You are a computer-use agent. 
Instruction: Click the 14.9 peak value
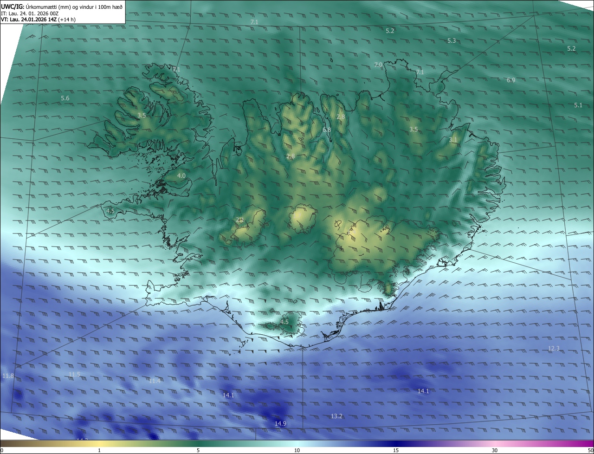pyautogui.click(x=280, y=424)
